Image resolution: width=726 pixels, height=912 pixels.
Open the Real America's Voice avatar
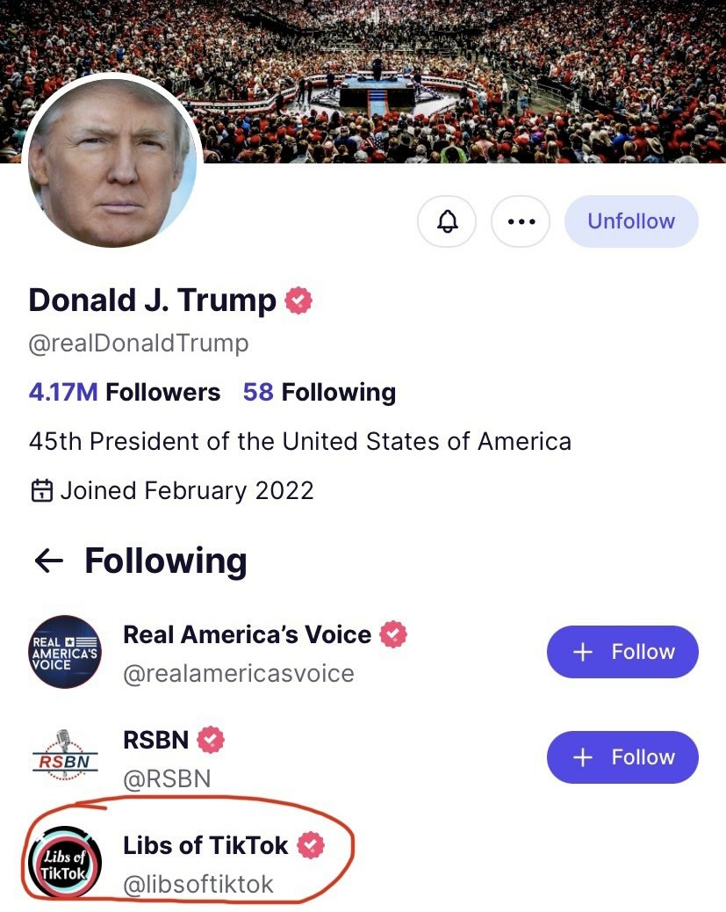(x=65, y=653)
